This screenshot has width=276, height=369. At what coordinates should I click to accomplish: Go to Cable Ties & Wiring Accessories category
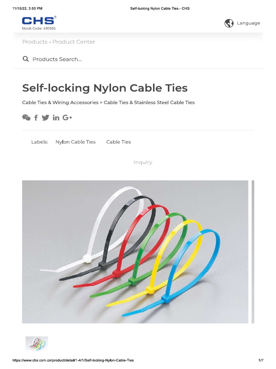(60, 103)
